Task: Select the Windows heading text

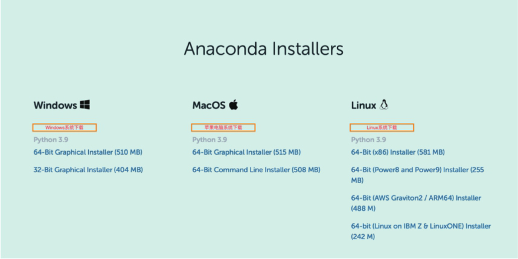Action: (55, 105)
